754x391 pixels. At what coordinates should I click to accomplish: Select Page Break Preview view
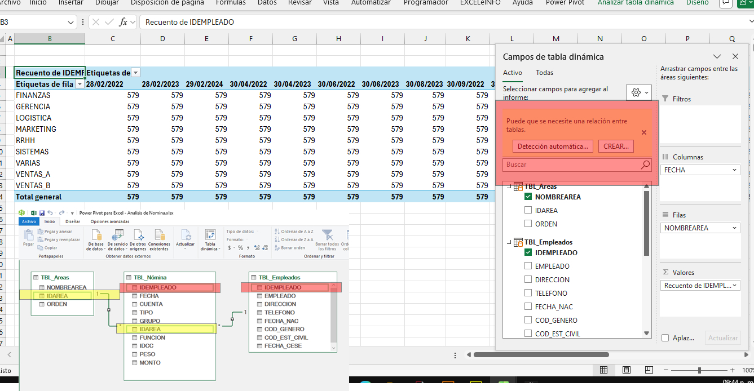[649, 370]
